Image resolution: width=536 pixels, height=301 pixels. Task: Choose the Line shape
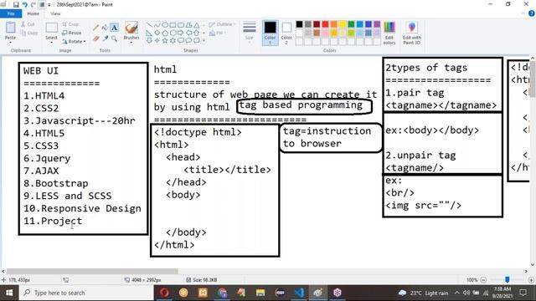point(149,25)
